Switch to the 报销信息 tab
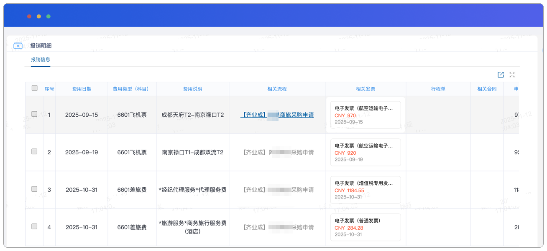 coord(41,60)
